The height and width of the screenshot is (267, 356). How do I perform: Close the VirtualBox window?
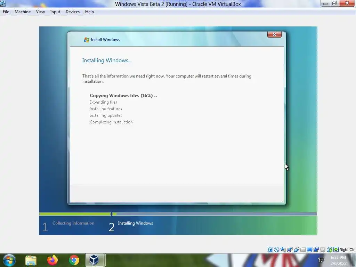pos(347,3)
